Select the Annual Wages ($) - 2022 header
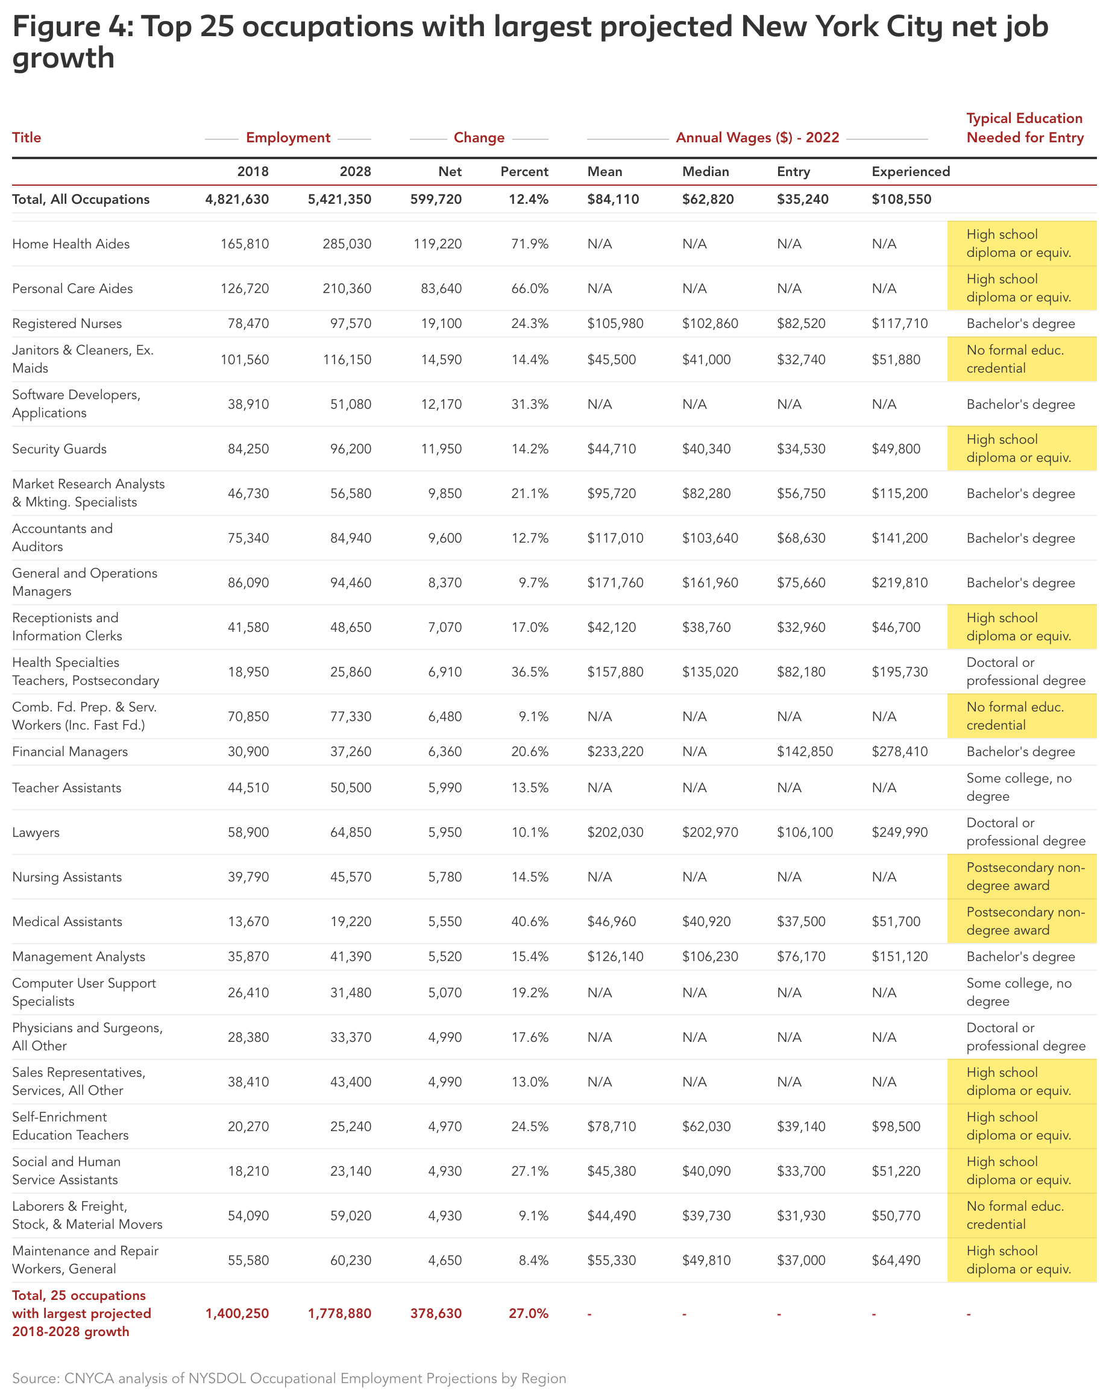Image resolution: width=1109 pixels, height=1400 pixels. 758,138
